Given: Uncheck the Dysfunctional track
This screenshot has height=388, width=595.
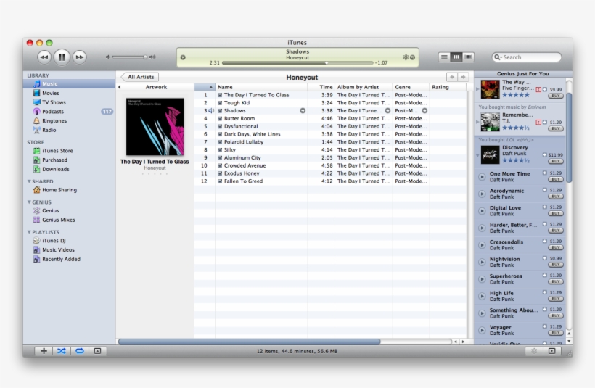Looking at the screenshot, I should [x=220, y=126].
